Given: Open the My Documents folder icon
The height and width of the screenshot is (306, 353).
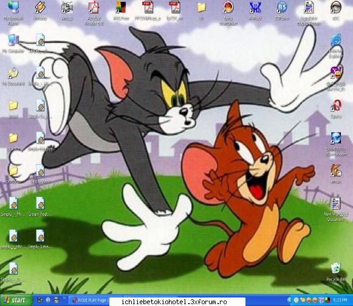Looking at the screenshot, I should click(13, 73).
